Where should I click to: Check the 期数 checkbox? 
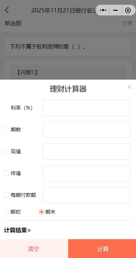click(x=7, y=129)
